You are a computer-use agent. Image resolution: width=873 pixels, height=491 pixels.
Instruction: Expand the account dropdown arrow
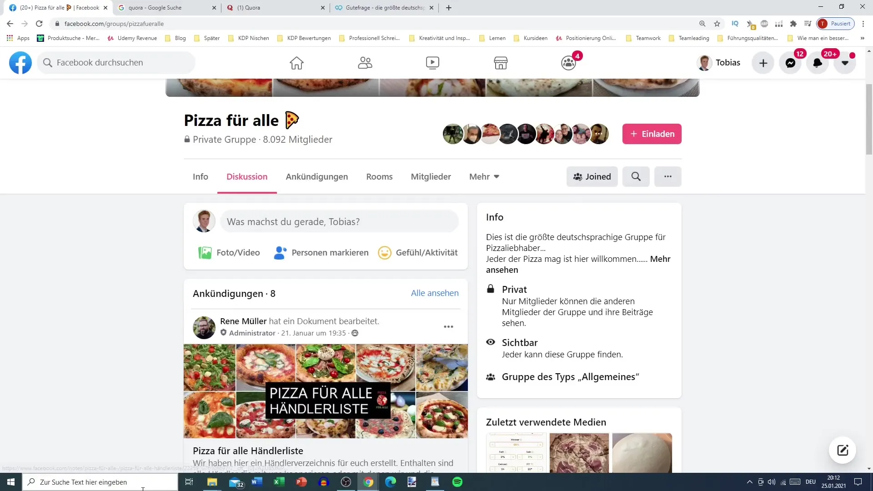845,63
